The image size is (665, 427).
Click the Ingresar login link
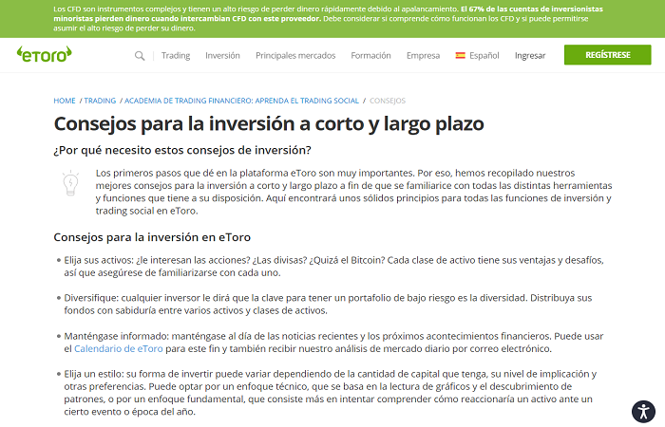coord(530,55)
